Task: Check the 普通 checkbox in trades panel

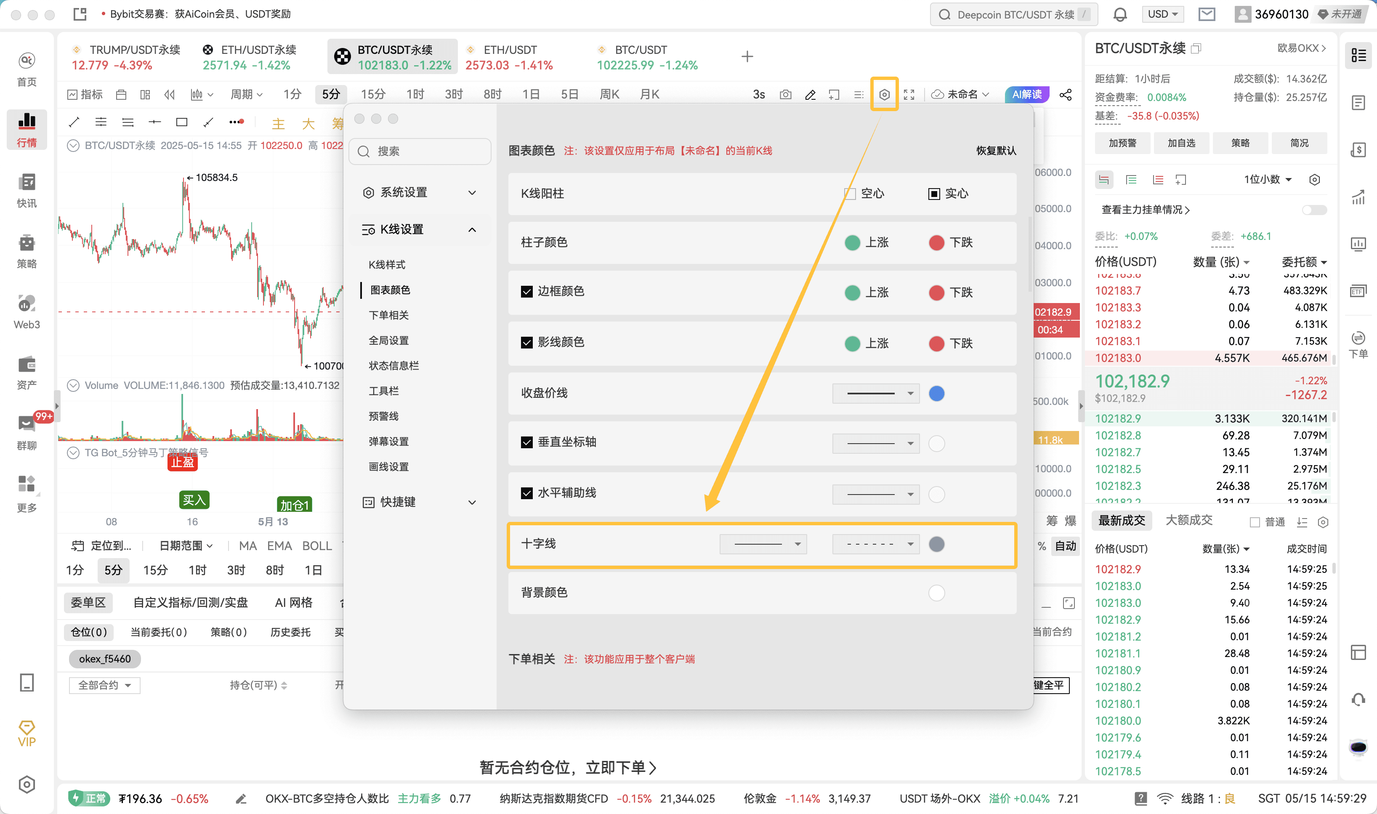Action: click(1254, 522)
